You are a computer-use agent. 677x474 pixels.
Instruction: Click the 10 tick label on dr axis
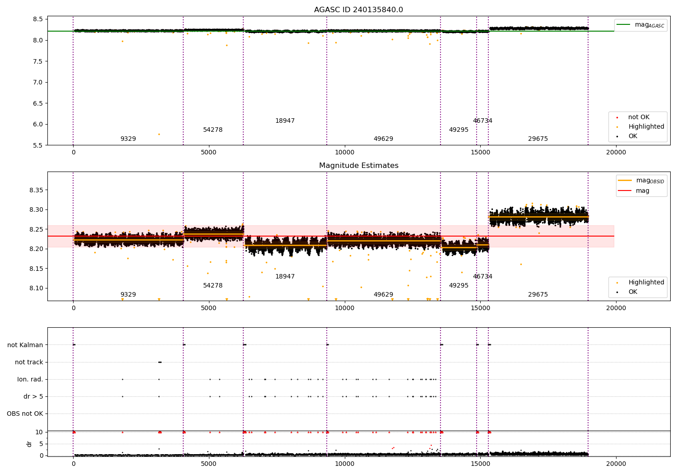pos(39,432)
